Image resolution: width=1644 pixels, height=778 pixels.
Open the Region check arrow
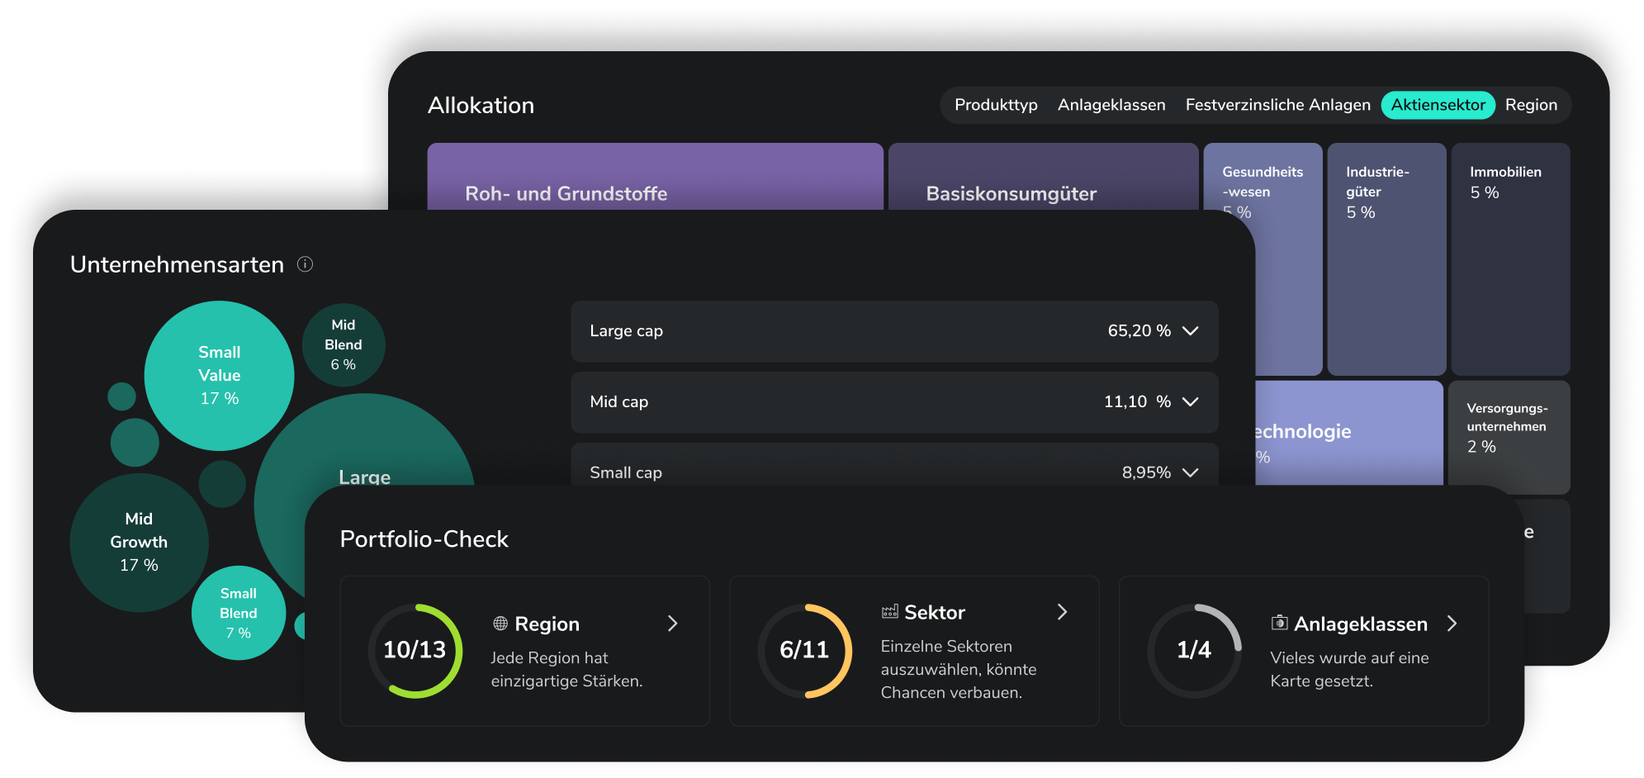pyautogui.click(x=673, y=624)
